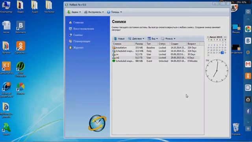
Task: Open the песни file on desktop
Action: click(6, 27)
